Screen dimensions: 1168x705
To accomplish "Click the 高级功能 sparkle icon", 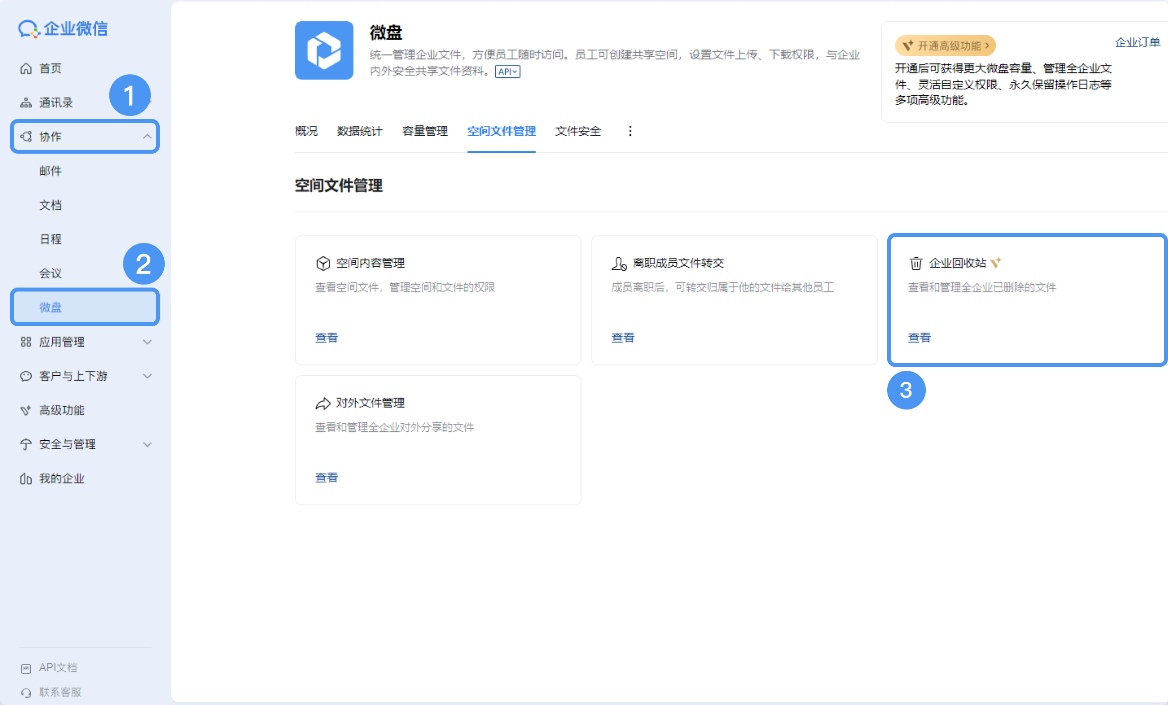I will point(26,410).
